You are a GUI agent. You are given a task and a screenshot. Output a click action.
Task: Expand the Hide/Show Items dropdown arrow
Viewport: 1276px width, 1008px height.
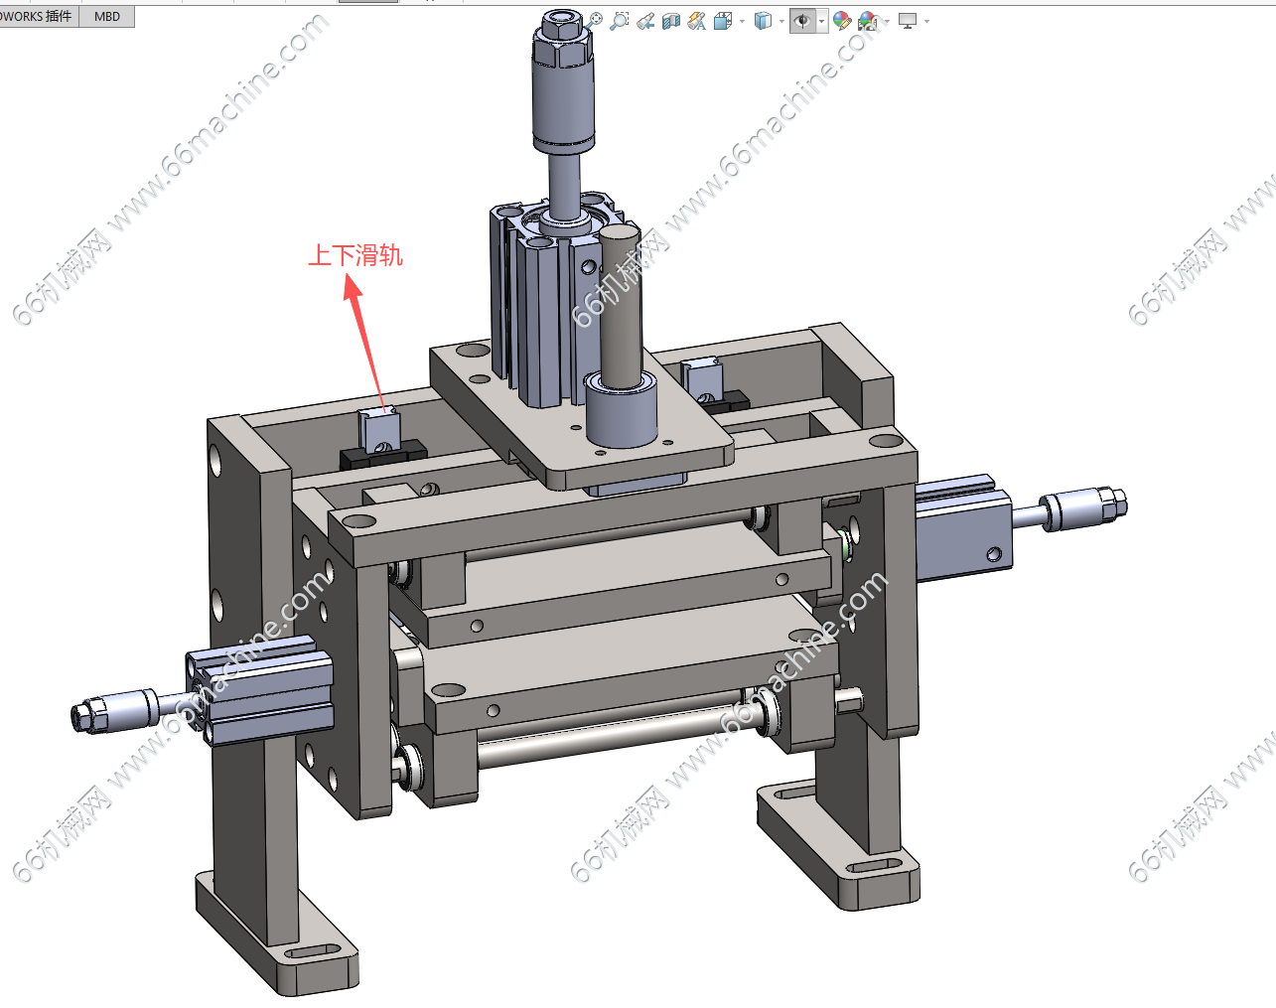(821, 21)
